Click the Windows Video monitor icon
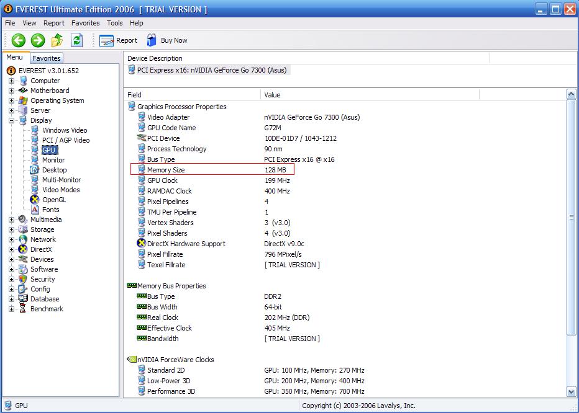Screen dimensions: 579x413 35,130
